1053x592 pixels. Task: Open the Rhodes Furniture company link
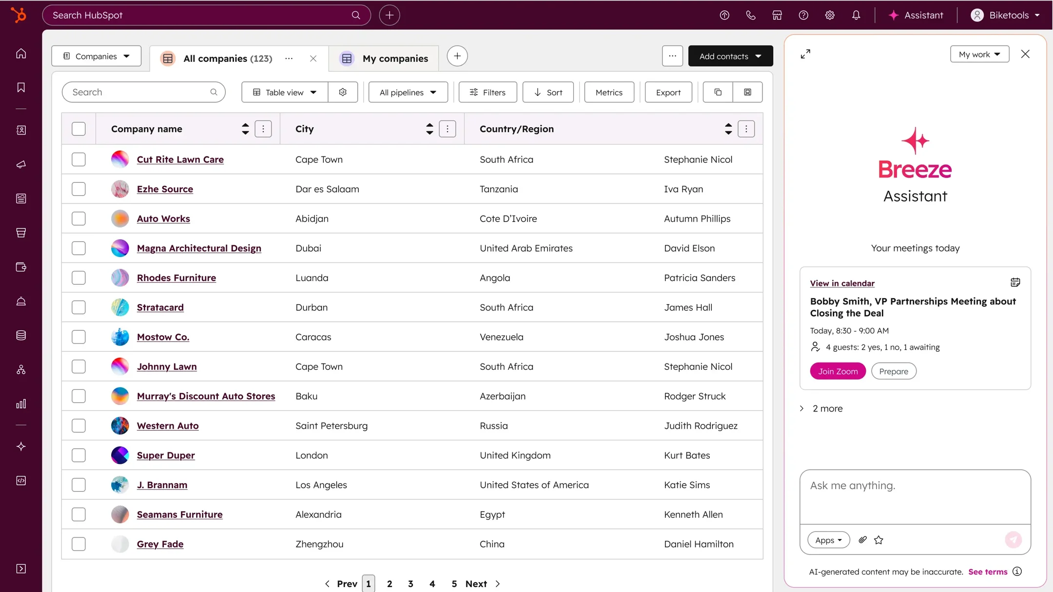(176, 278)
